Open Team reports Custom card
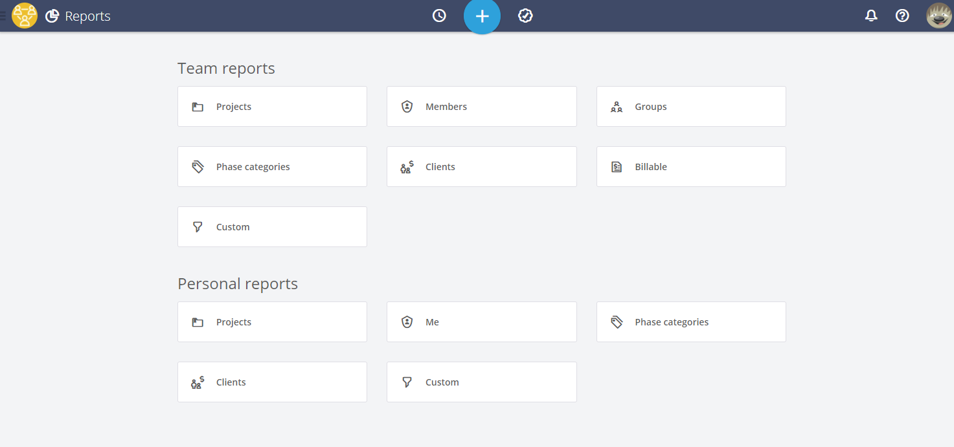The height and width of the screenshot is (447, 954). pyautogui.click(x=272, y=227)
